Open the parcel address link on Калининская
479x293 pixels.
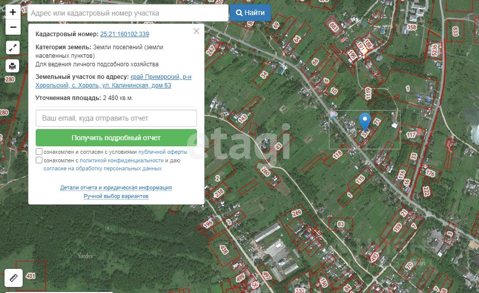pyautogui.click(x=113, y=81)
